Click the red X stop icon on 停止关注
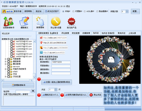Screen dimensions: 142x111 coord(91,95)
